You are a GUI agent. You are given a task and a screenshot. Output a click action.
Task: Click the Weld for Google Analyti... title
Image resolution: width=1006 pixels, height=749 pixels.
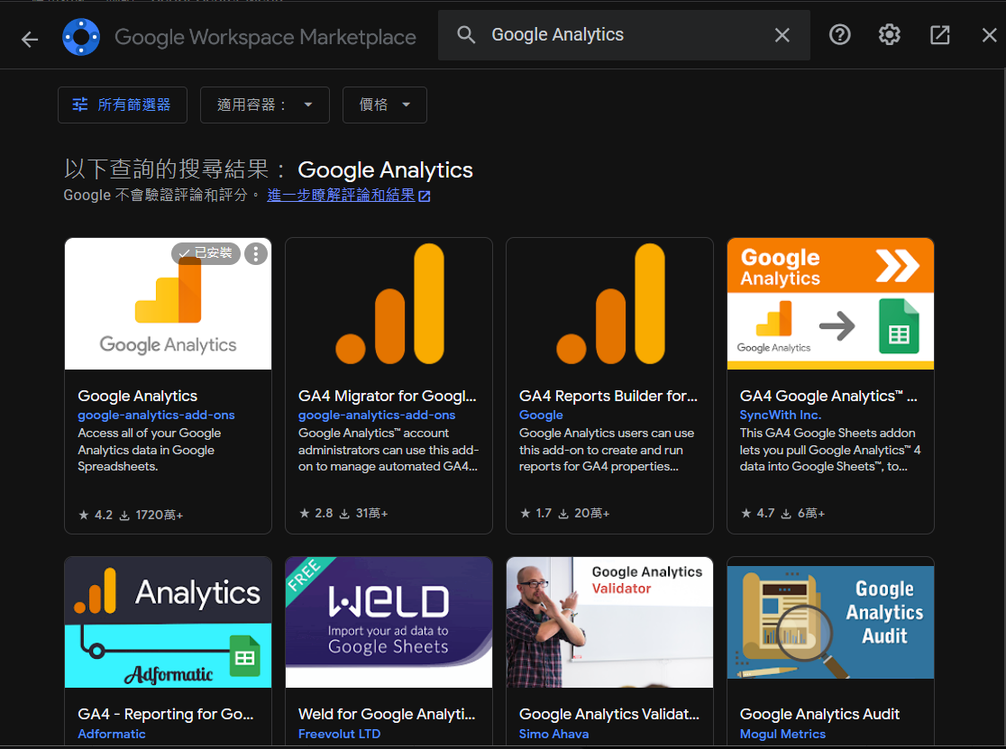coord(387,714)
